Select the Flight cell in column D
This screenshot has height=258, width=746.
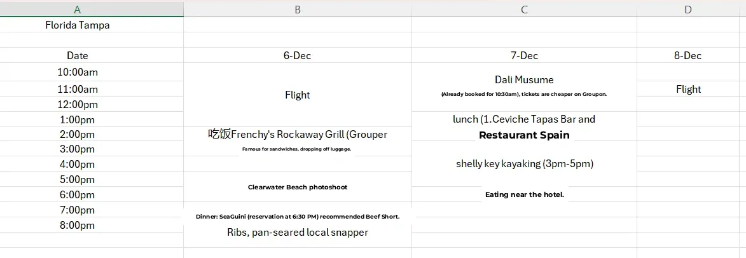click(x=688, y=90)
